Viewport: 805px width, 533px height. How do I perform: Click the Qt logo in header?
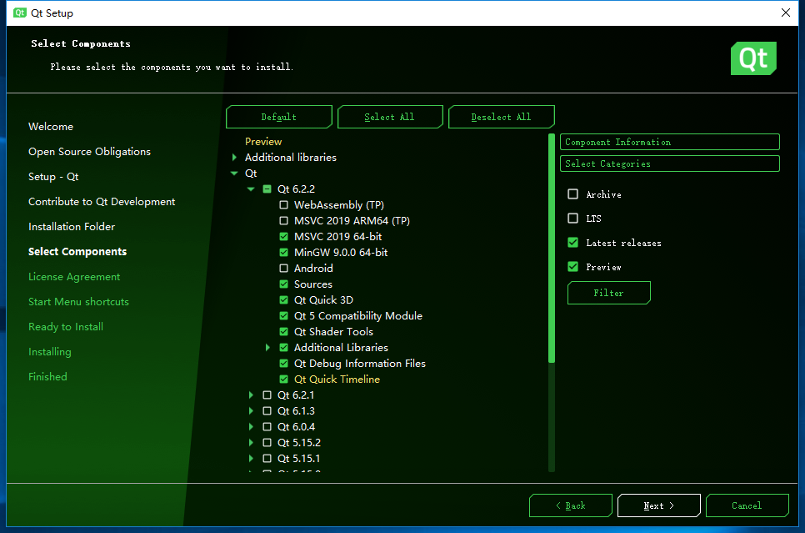point(753,58)
